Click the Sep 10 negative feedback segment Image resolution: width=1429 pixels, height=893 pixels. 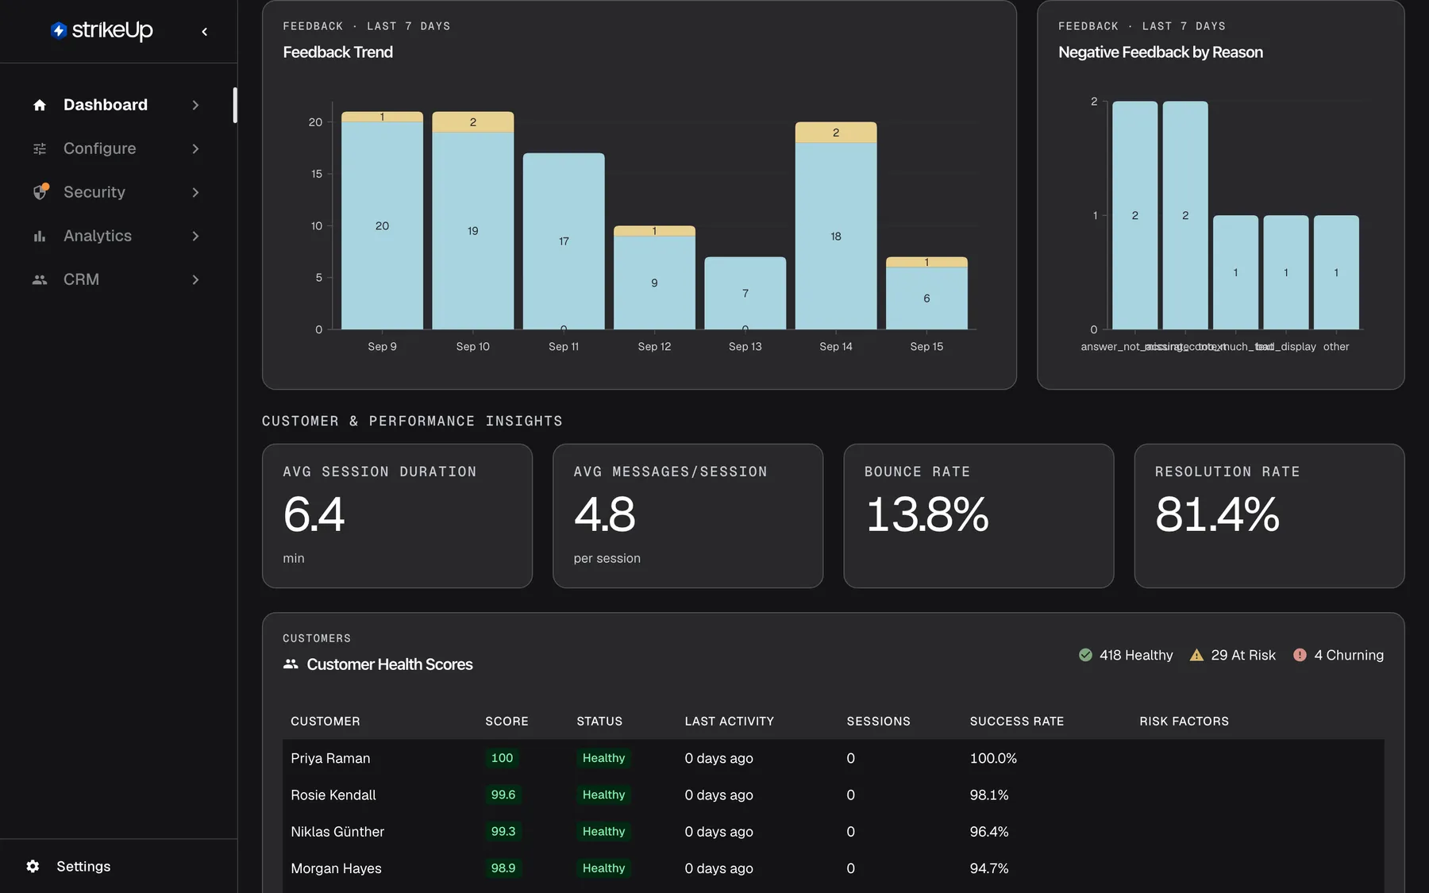(472, 121)
